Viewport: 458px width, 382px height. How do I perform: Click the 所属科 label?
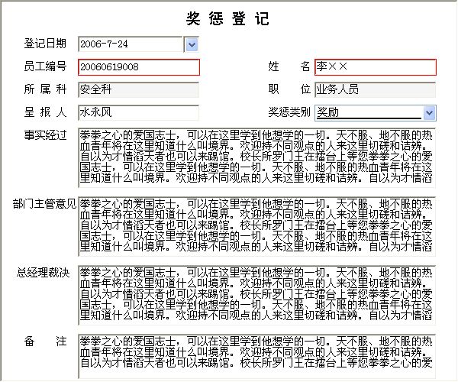(x=45, y=89)
